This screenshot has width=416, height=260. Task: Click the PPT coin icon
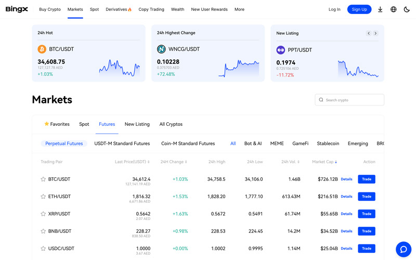click(280, 50)
